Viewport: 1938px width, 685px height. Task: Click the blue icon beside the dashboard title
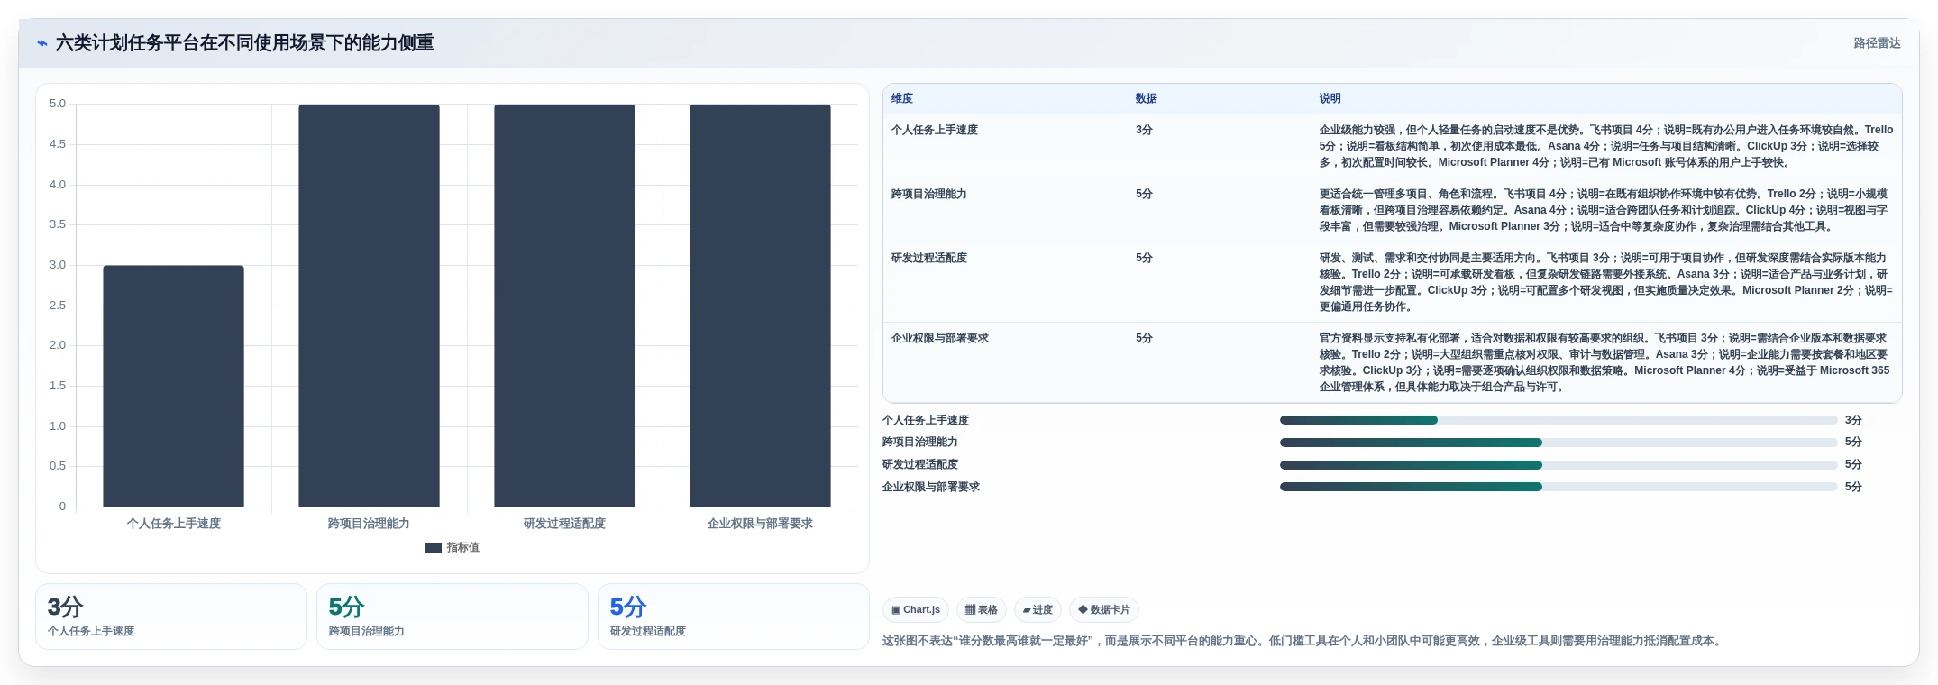[41, 43]
